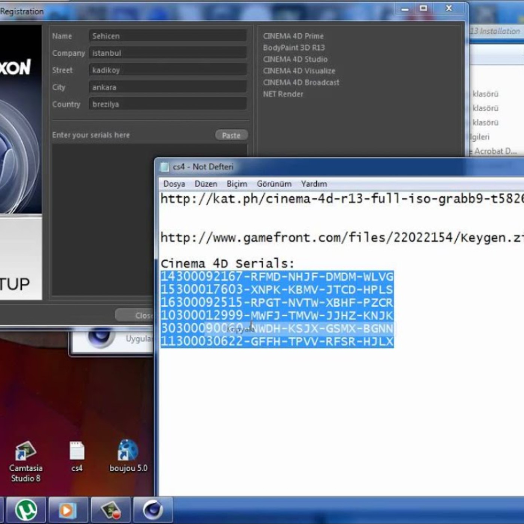Open the Yardım menu in Notepad

click(314, 184)
